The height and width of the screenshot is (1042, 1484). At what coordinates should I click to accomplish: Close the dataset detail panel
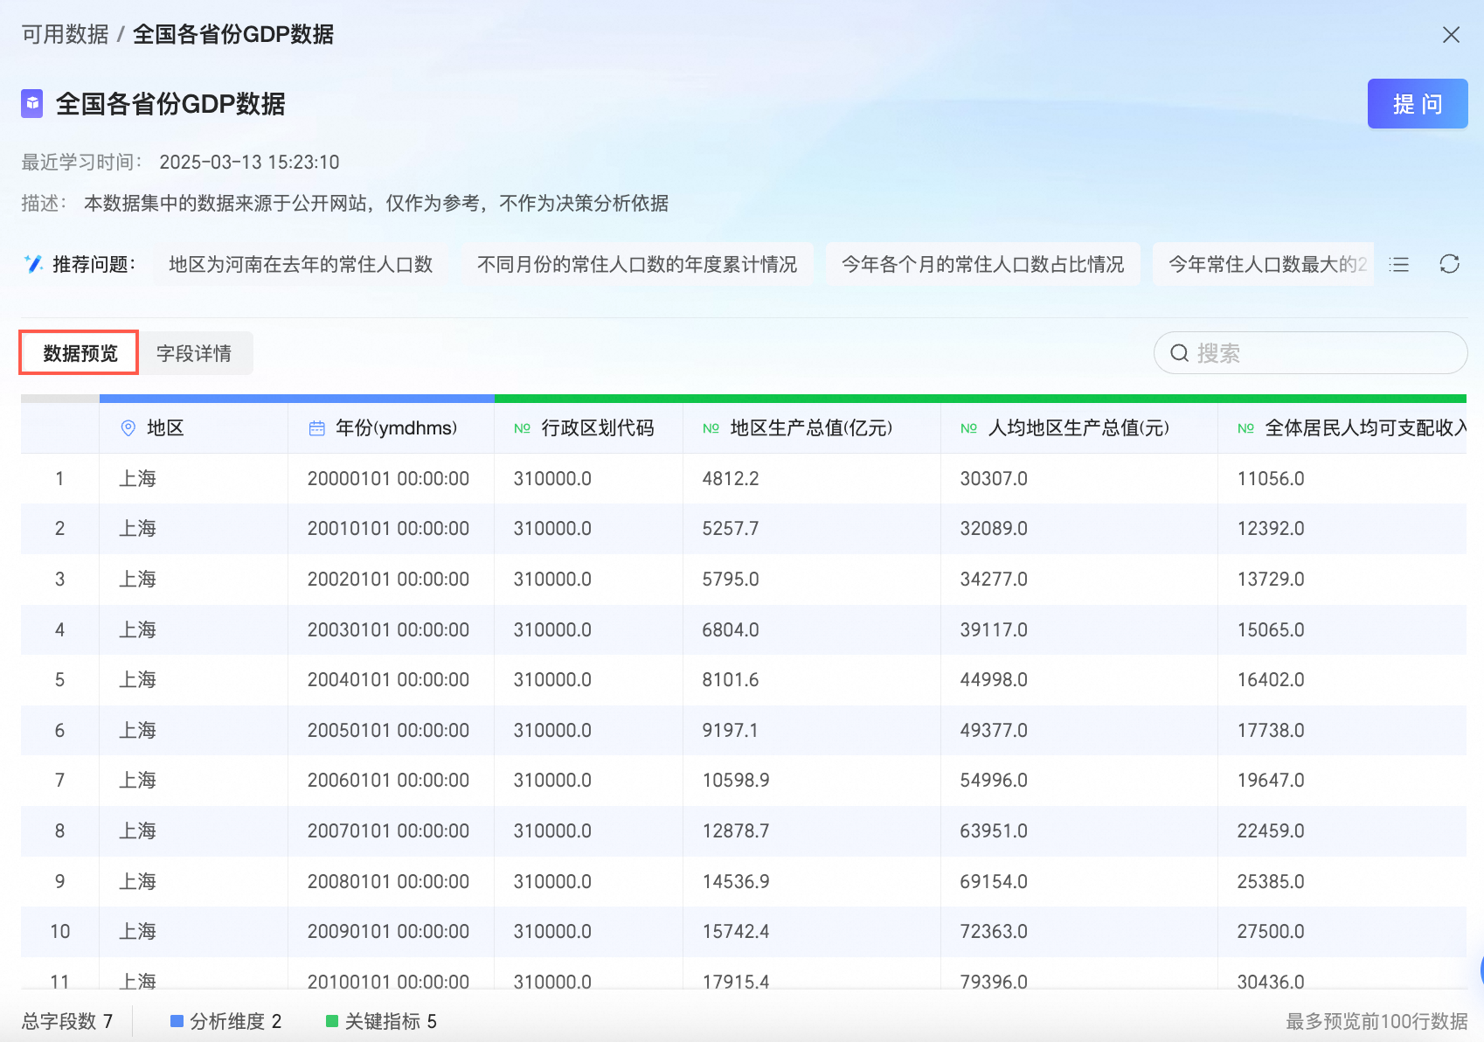[1451, 35]
